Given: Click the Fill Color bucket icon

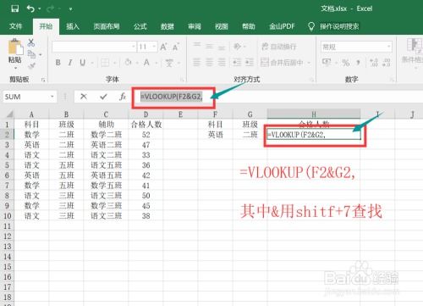Looking at the screenshot, I should tap(129, 63).
